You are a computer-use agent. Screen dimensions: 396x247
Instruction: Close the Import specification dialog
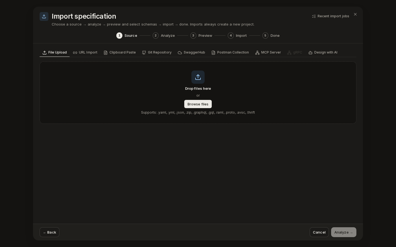(355, 14)
